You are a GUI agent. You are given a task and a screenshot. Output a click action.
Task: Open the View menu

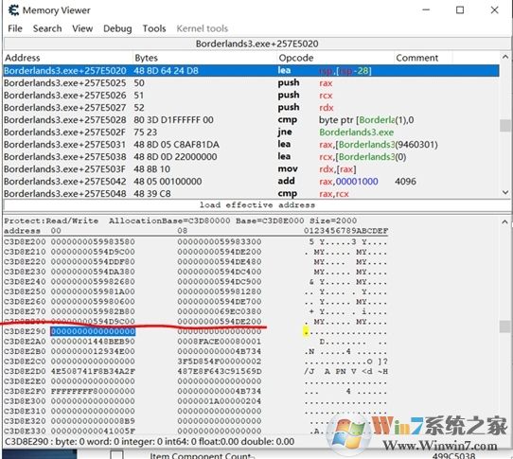coord(82,28)
